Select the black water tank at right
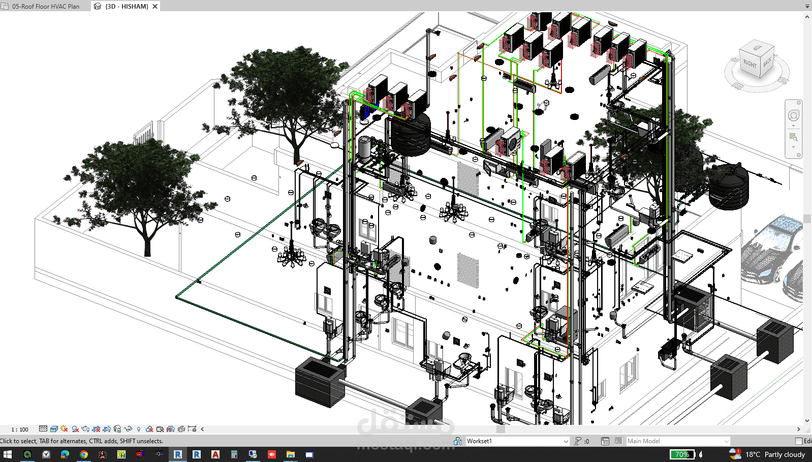This screenshot has height=462, width=812. coord(729,186)
